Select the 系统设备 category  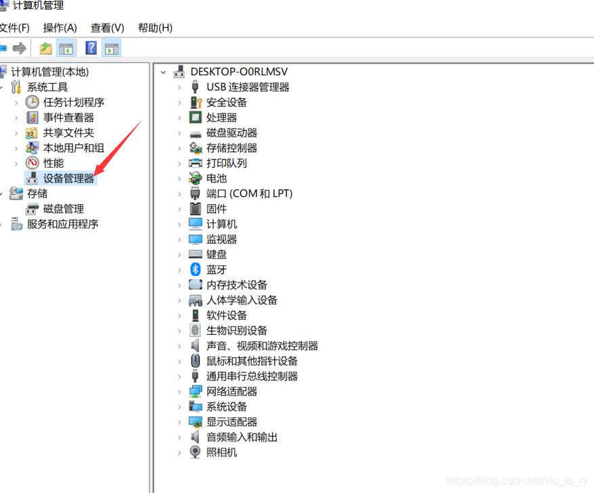227,406
